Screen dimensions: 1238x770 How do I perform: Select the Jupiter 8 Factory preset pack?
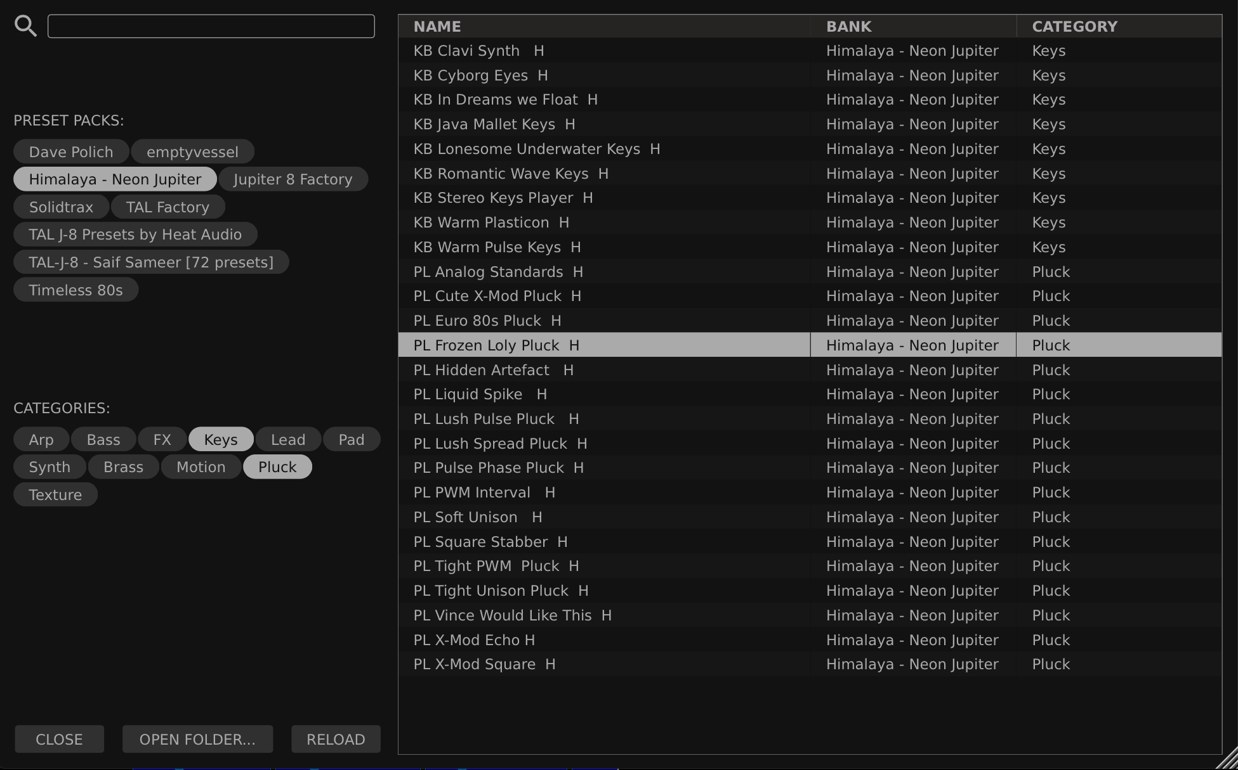click(x=293, y=179)
